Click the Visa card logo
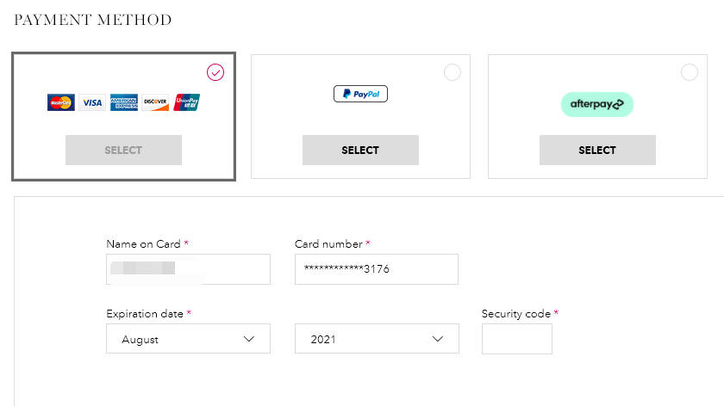The height and width of the screenshot is (406, 724). [x=92, y=102]
